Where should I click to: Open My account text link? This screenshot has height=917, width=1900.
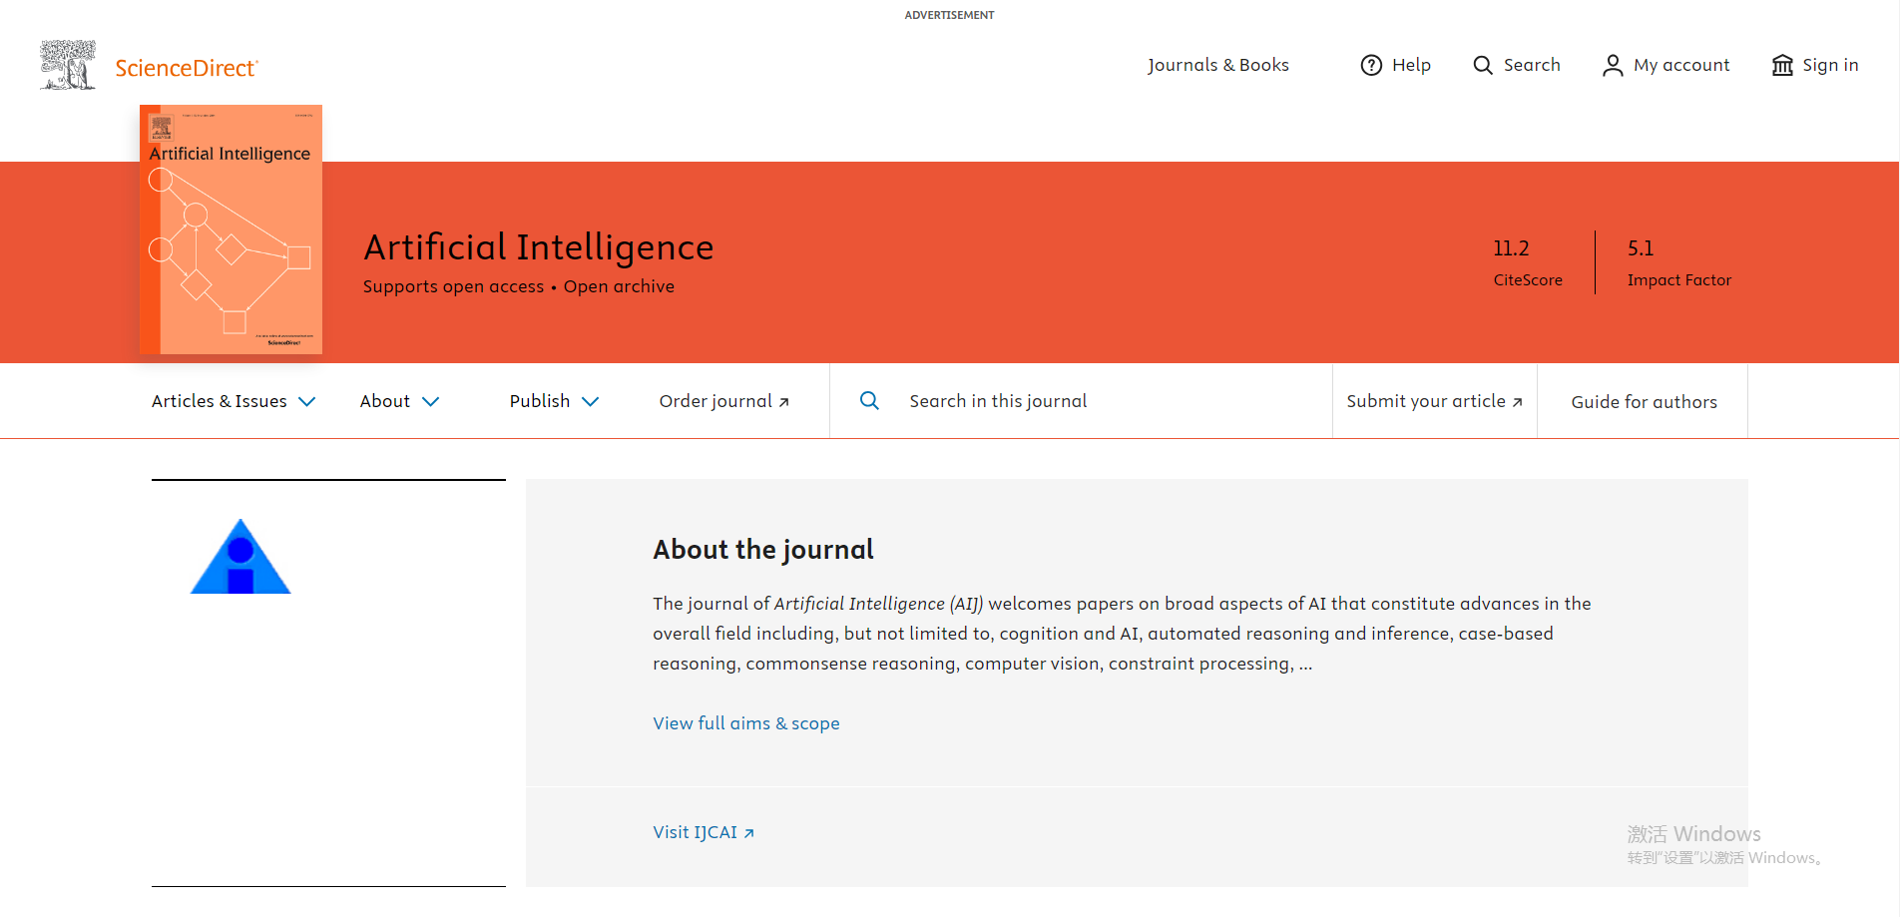click(x=1681, y=65)
